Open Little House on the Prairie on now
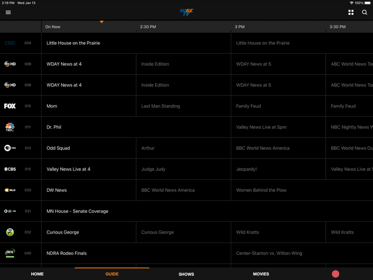The width and height of the screenshot is (373, 280). tap(136, 43)
